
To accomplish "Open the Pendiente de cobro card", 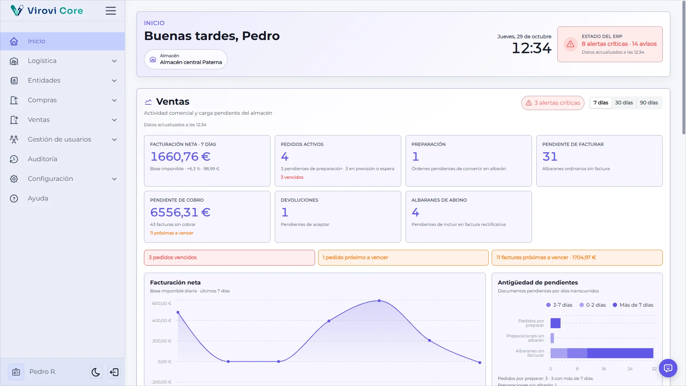I will click(207, 217).
